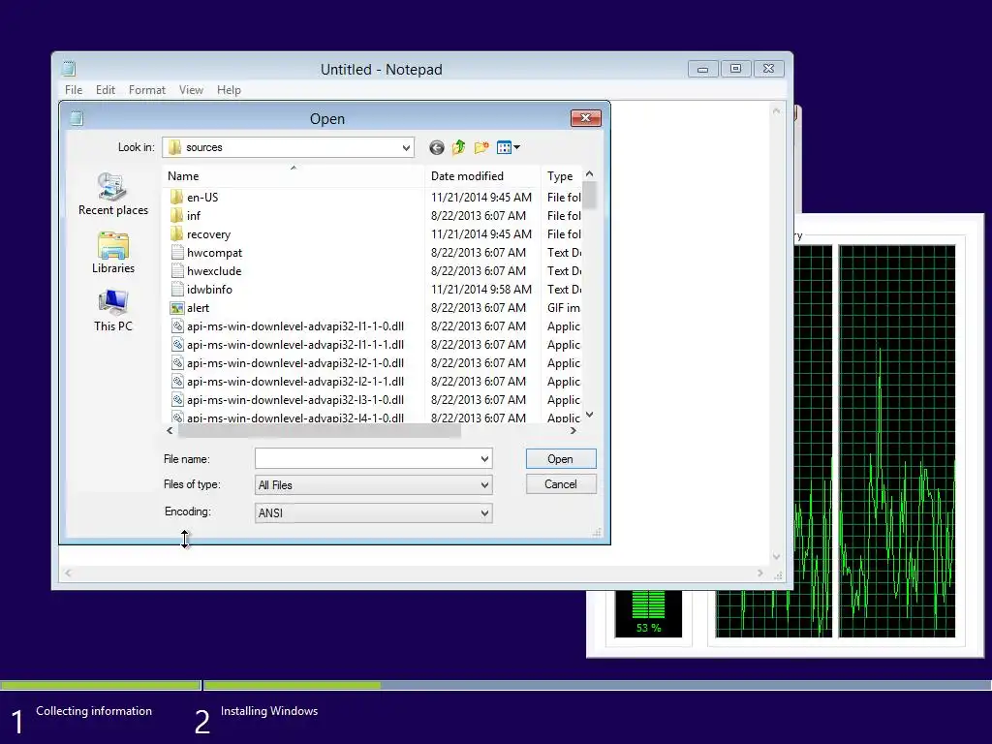
Task: Click the green installation progress bar segment
Action: click(292, 685)
